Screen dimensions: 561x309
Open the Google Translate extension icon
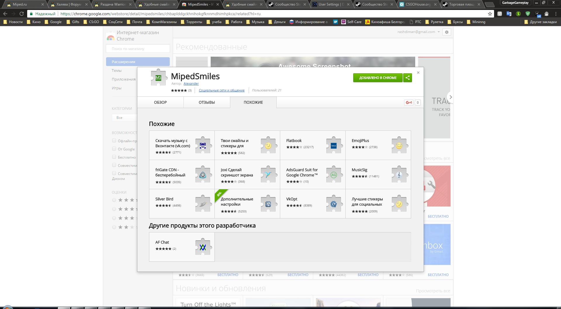[x=509, y=14]
